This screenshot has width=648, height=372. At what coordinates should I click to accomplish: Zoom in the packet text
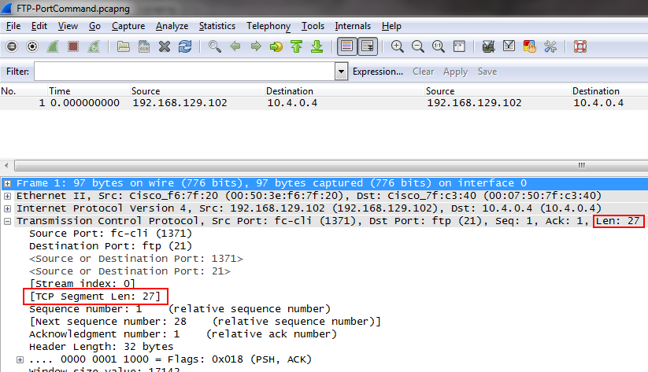[397, 46]
